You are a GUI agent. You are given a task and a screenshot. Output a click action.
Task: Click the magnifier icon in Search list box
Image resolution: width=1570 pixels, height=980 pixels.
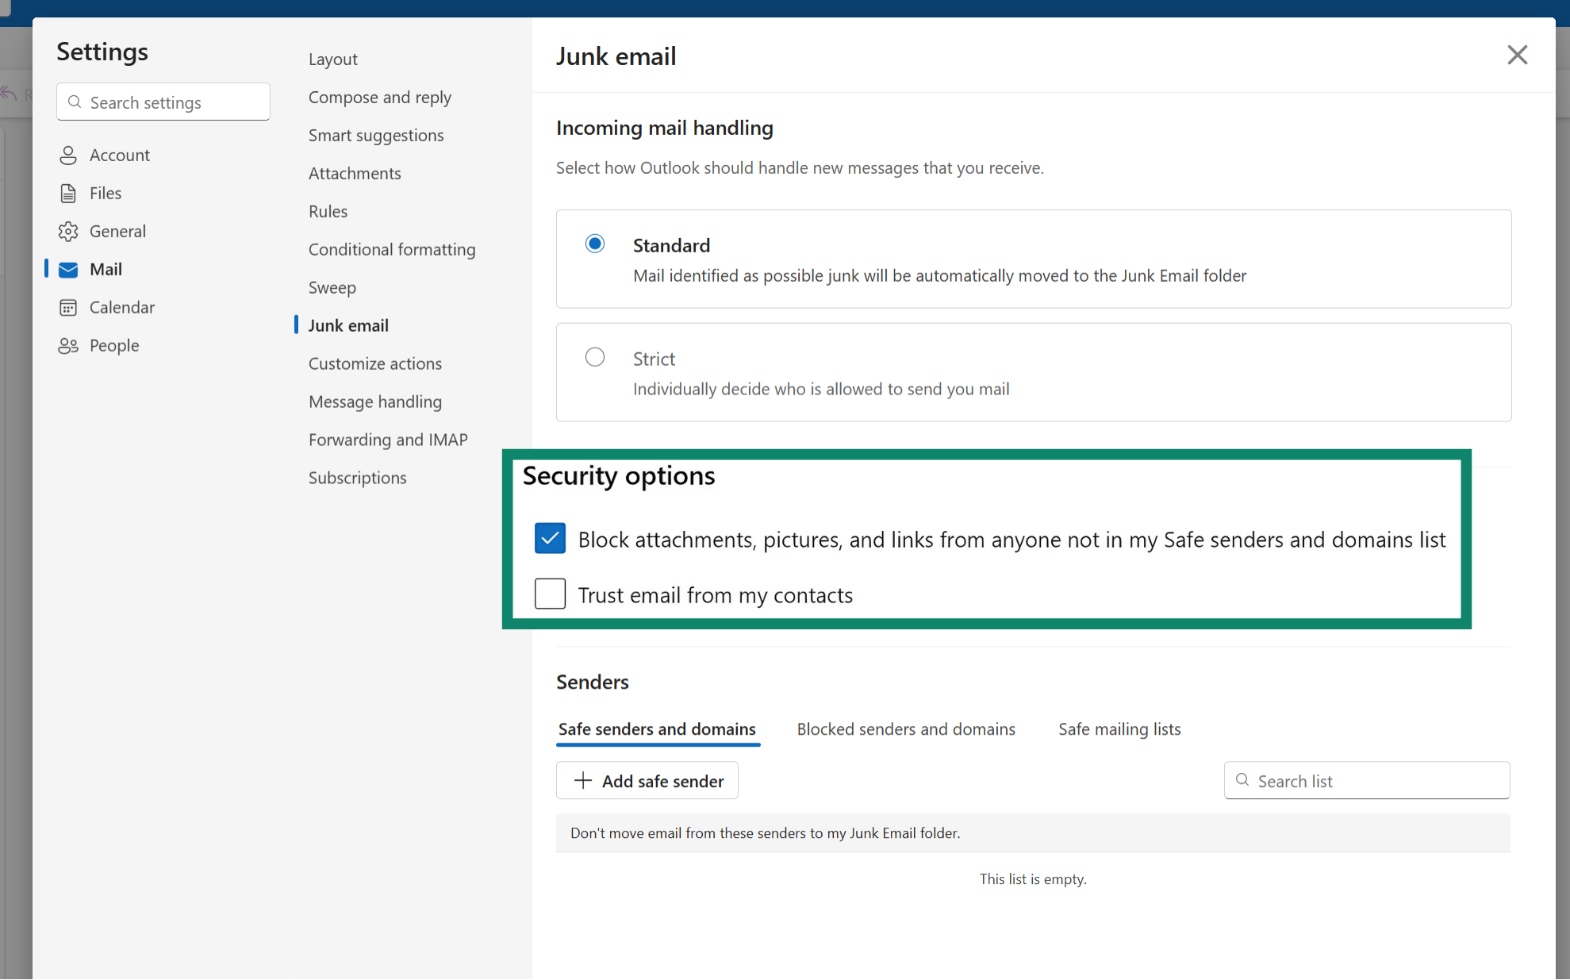click(1242, 780)
